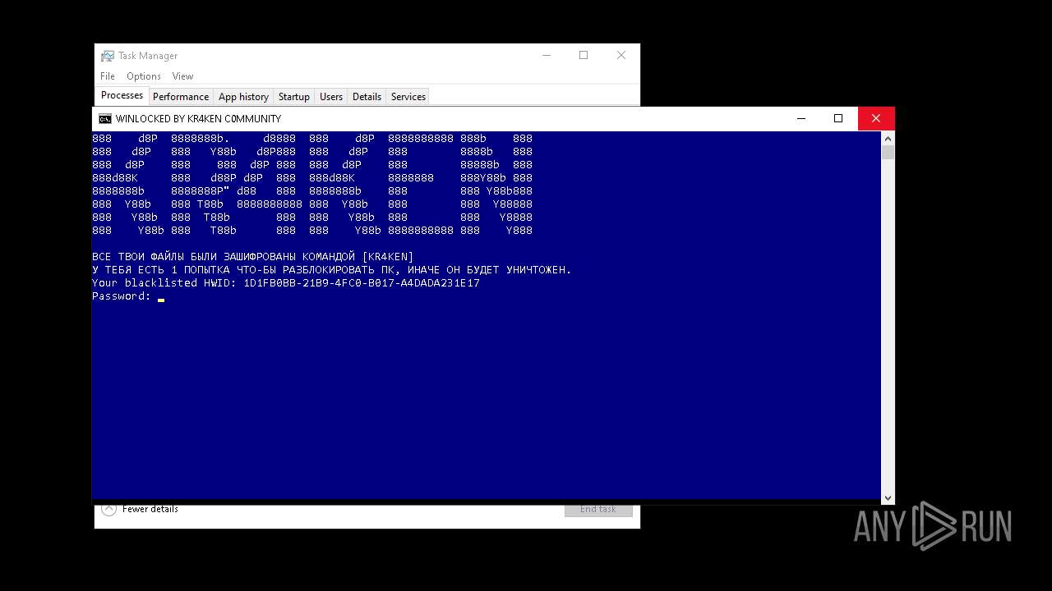Select the Processes tab in Task Manager
The image size is (1052, 591).
tap(122, 96)
